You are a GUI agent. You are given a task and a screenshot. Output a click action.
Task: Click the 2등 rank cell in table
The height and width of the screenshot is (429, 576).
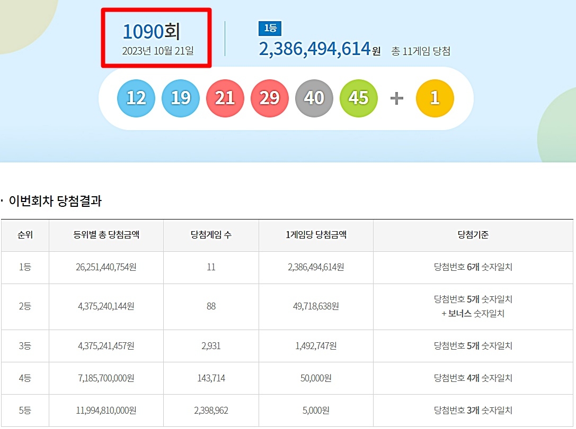tap(25, 306)
